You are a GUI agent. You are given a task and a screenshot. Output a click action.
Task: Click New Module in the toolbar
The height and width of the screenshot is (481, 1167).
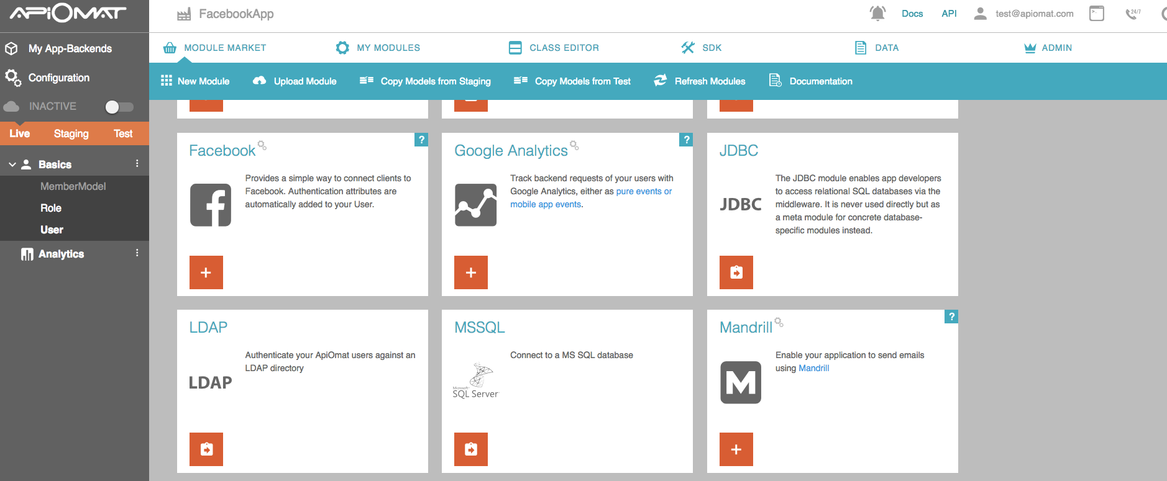click(195, 81)
